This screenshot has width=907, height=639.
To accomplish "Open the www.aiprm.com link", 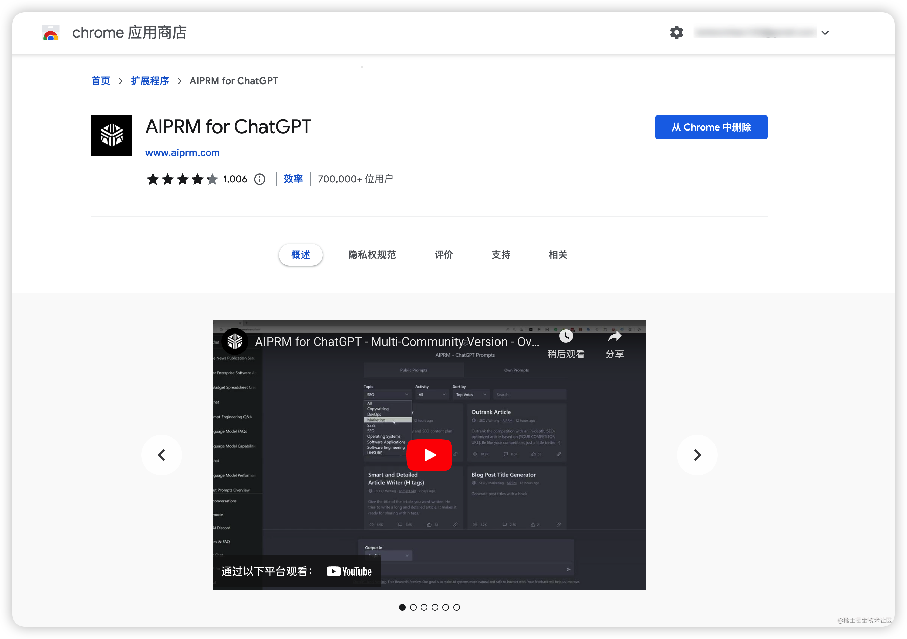I will (182, 153).
